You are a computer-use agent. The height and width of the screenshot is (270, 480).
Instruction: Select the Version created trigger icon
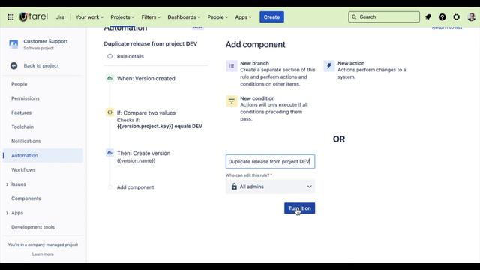point(109,78)
